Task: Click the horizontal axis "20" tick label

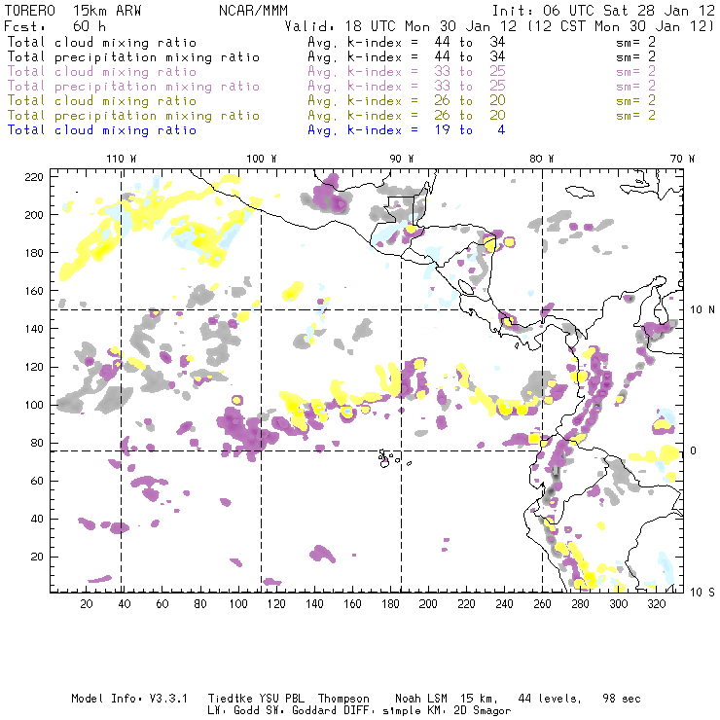Action: (87, 604)
